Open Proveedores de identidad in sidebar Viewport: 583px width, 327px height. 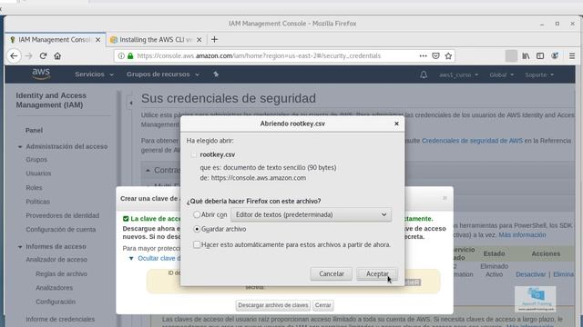tap(63, 215)
